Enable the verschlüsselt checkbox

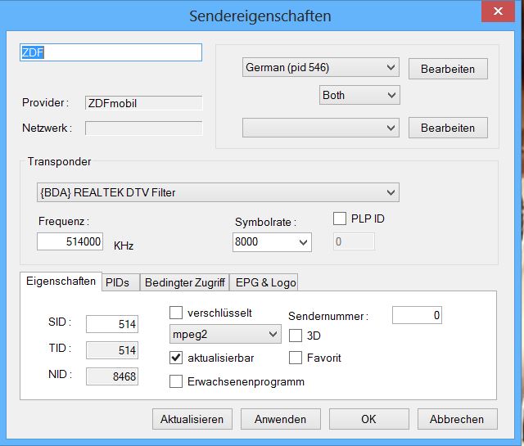176,313
